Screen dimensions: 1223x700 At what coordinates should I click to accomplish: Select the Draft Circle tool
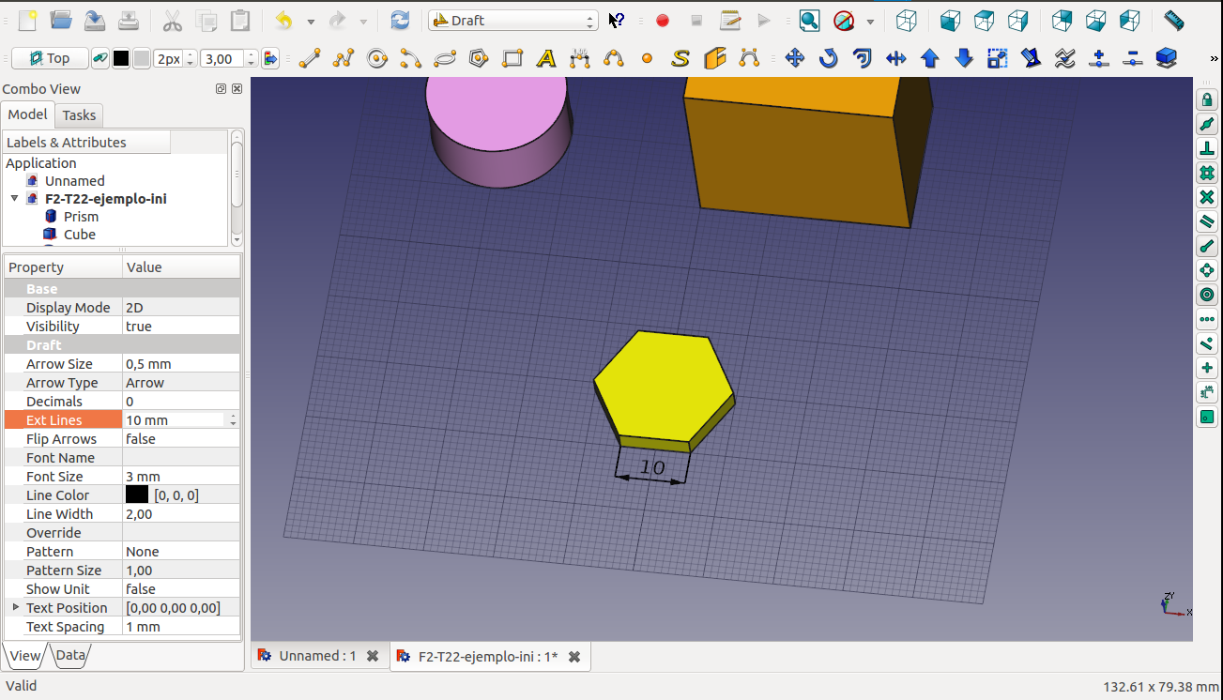tap(377, 59)
